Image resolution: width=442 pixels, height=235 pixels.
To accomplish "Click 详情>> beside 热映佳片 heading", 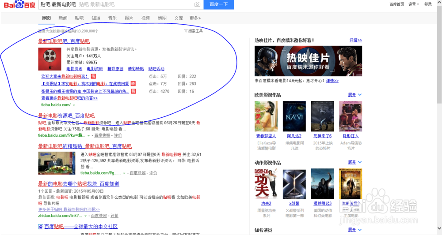I will click(356, 41).
